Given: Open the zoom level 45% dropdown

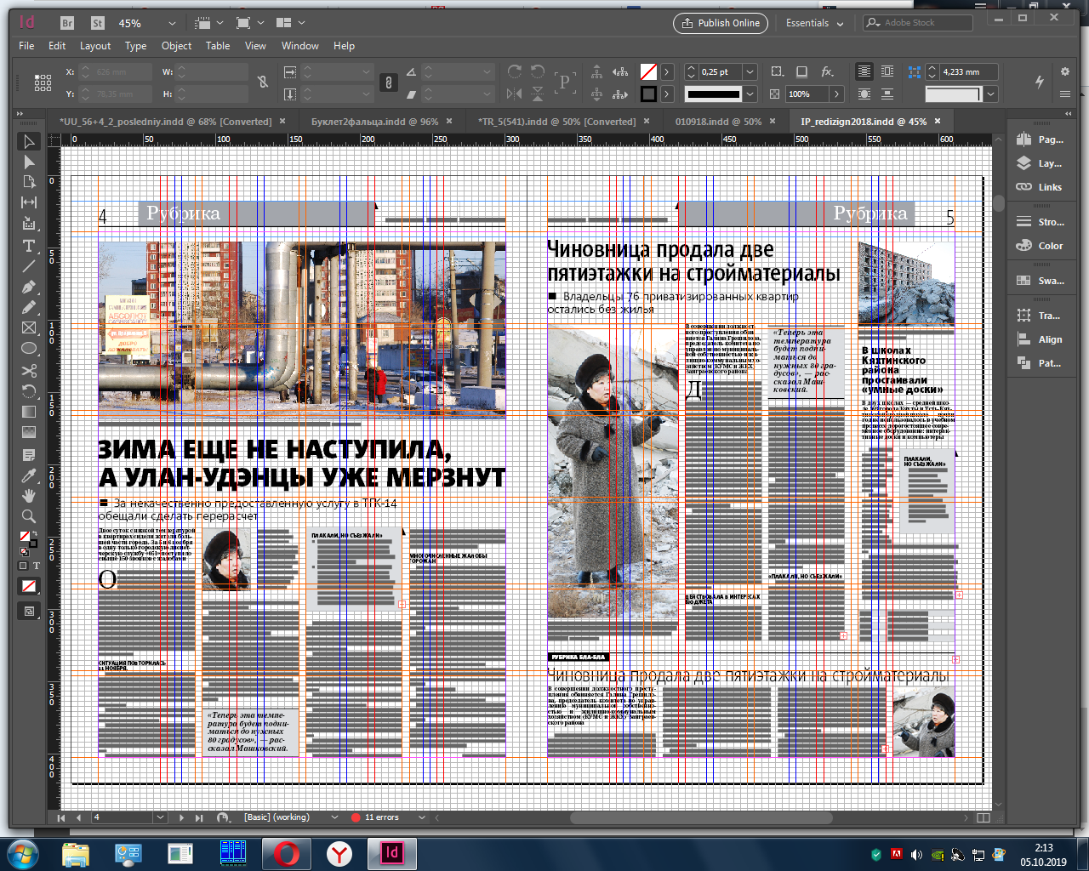Looking at the screenshot, I should click(x=172, y=23).
